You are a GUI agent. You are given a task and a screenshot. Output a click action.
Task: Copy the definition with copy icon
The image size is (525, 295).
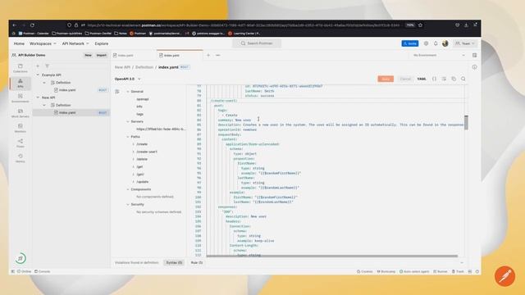tap(454, 79)
